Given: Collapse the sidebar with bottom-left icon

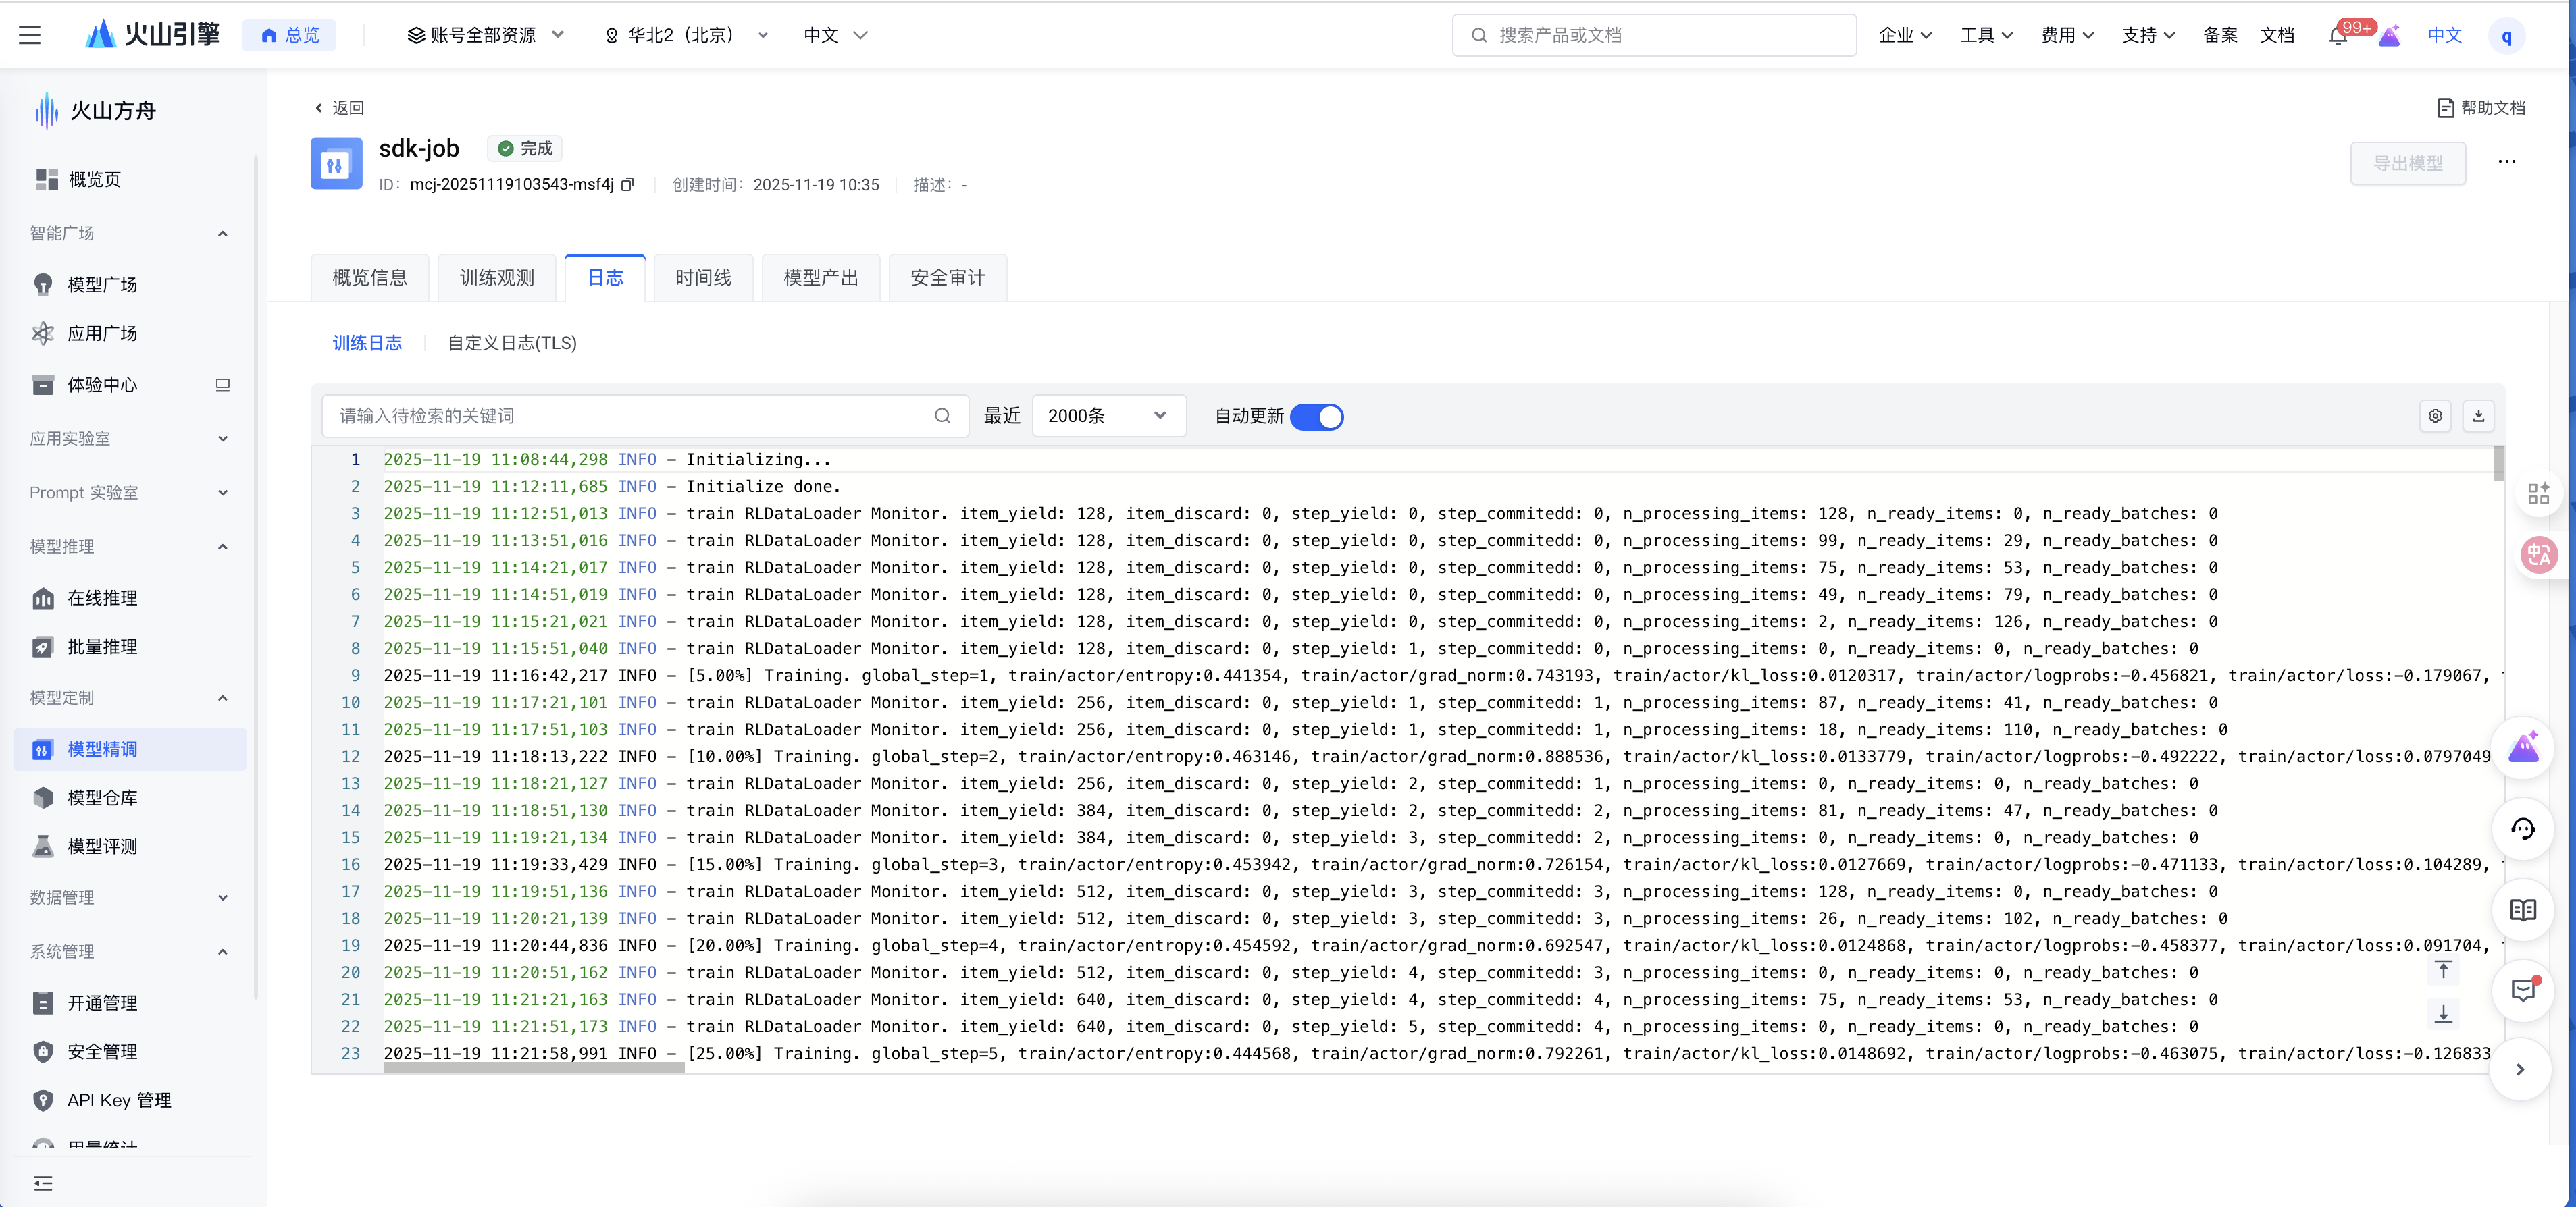Looking at the screenshot, I should tap(43, 1183).
